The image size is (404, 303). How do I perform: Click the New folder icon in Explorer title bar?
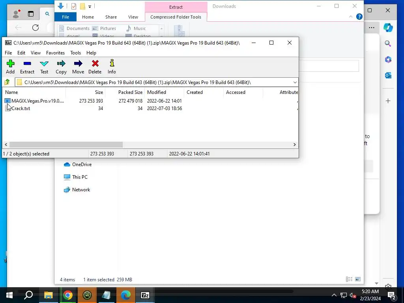pos(82,6)
